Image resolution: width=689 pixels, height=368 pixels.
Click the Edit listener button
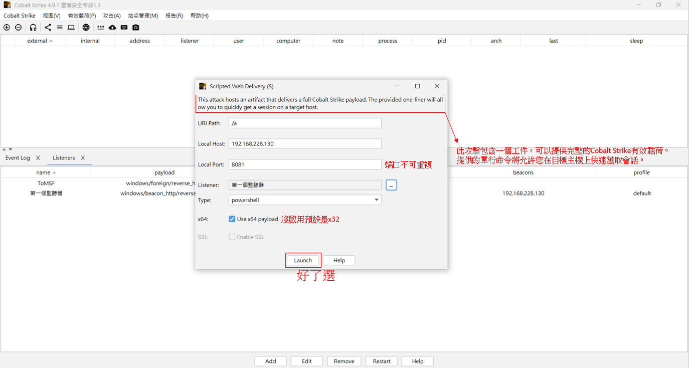click(307, 361)
